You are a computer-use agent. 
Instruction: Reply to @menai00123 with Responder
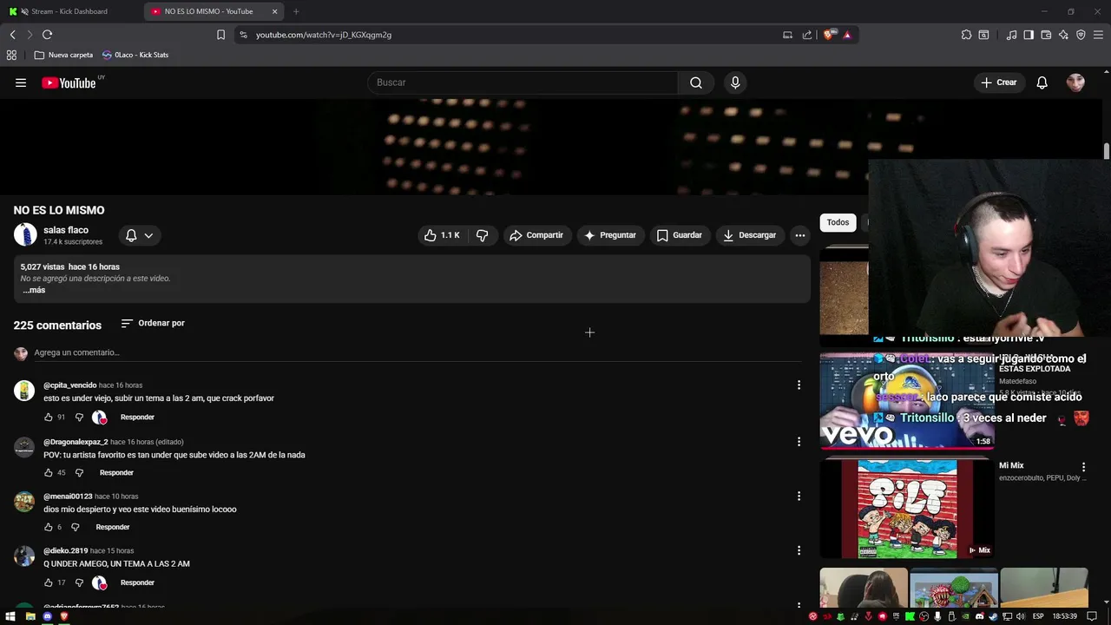(113, 528)
